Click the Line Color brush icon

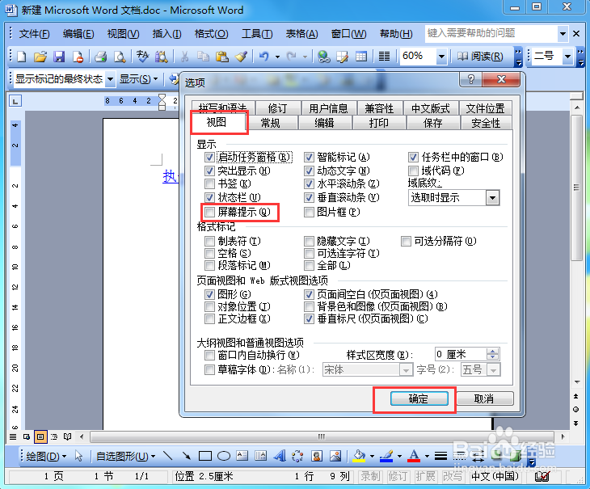386,457
